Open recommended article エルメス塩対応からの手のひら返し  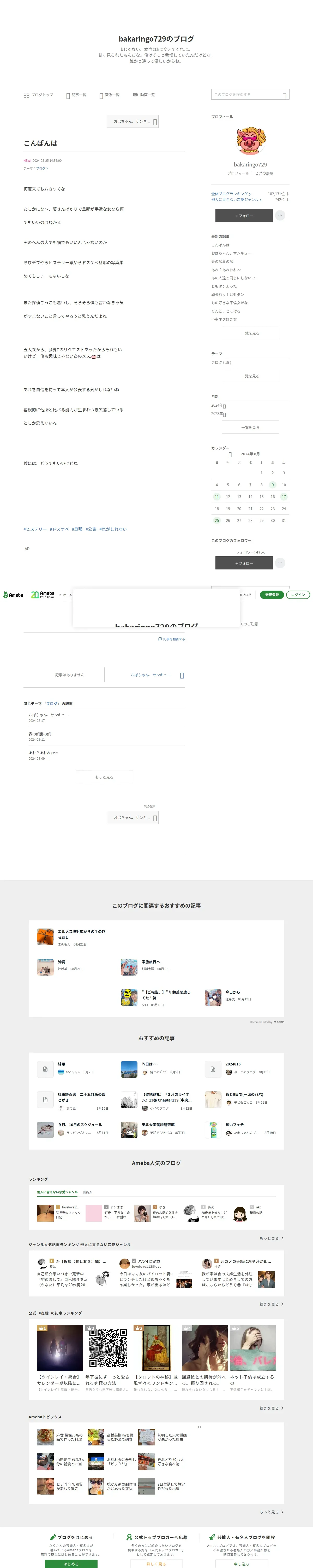72,937
